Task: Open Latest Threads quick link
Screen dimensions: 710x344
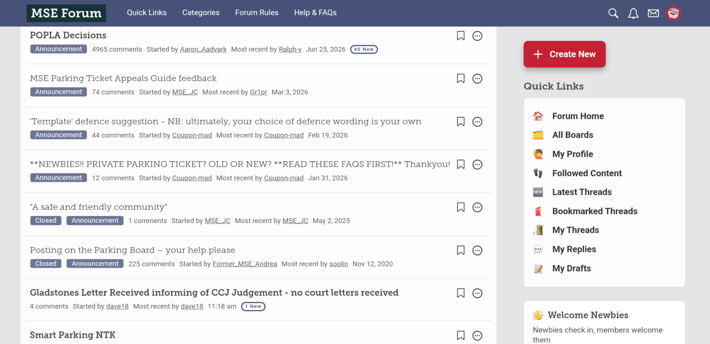Action: click(x=582, y=192)
